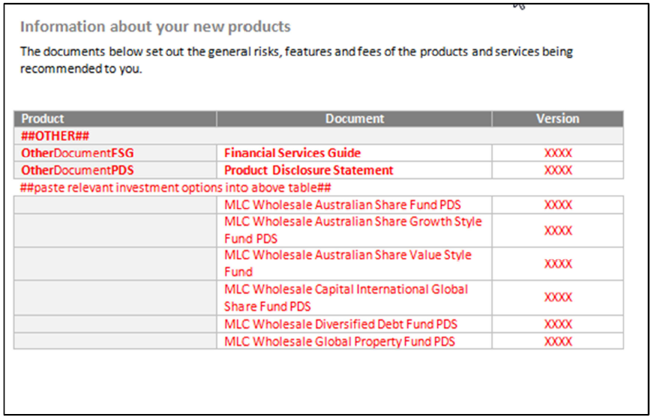Click the empty Product cell beside Diversified Debt Fund

(115, 324)
